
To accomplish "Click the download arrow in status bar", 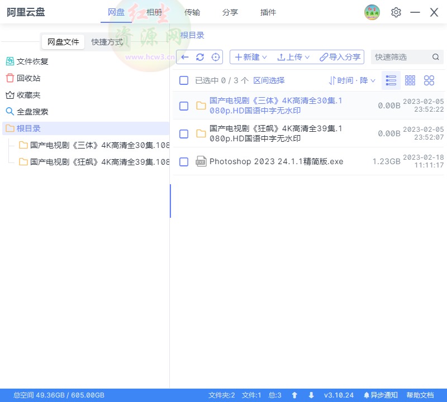I will (311, 395).
